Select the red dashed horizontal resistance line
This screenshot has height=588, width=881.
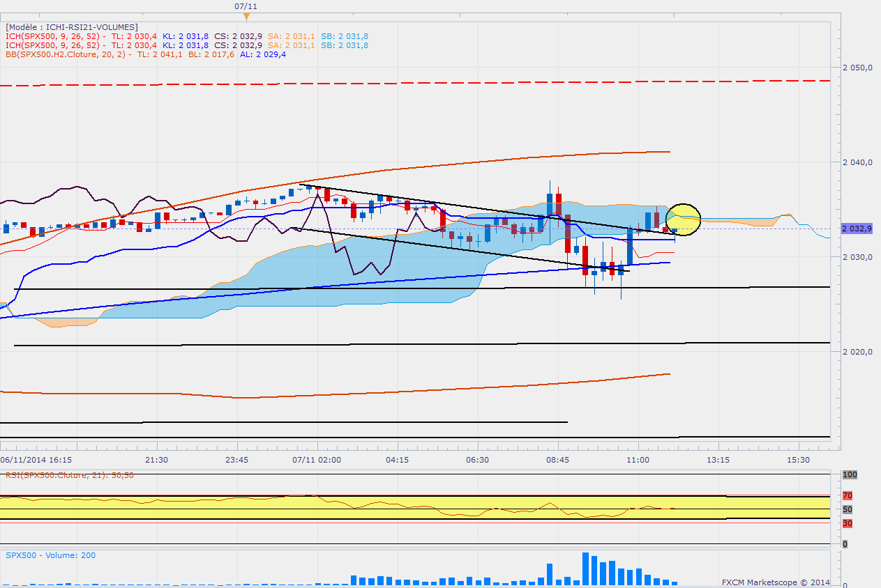(419, 84)
